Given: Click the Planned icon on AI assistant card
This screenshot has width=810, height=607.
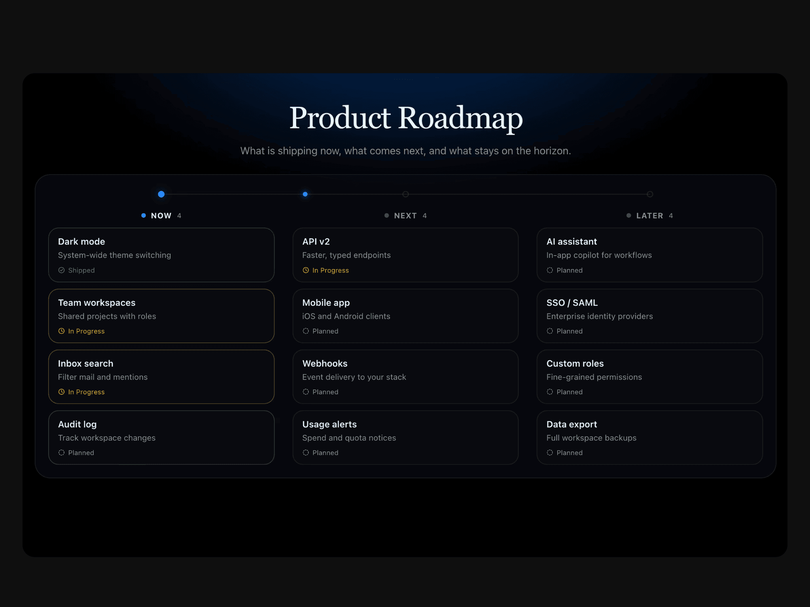Looking at the screenshot, I should 550,270.
